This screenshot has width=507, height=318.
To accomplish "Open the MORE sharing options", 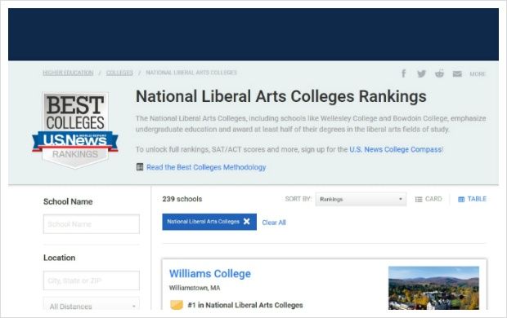I will (x=478, y=74).
